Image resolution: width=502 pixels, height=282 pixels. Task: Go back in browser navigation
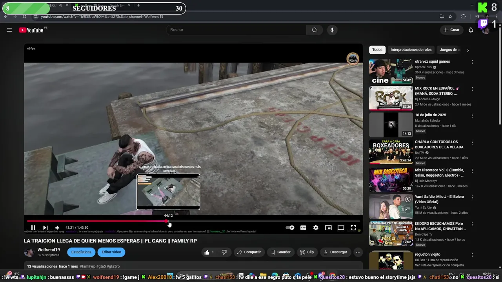coord(6,16)
